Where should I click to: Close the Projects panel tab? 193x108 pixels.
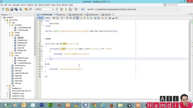click(x=9, y=15)
